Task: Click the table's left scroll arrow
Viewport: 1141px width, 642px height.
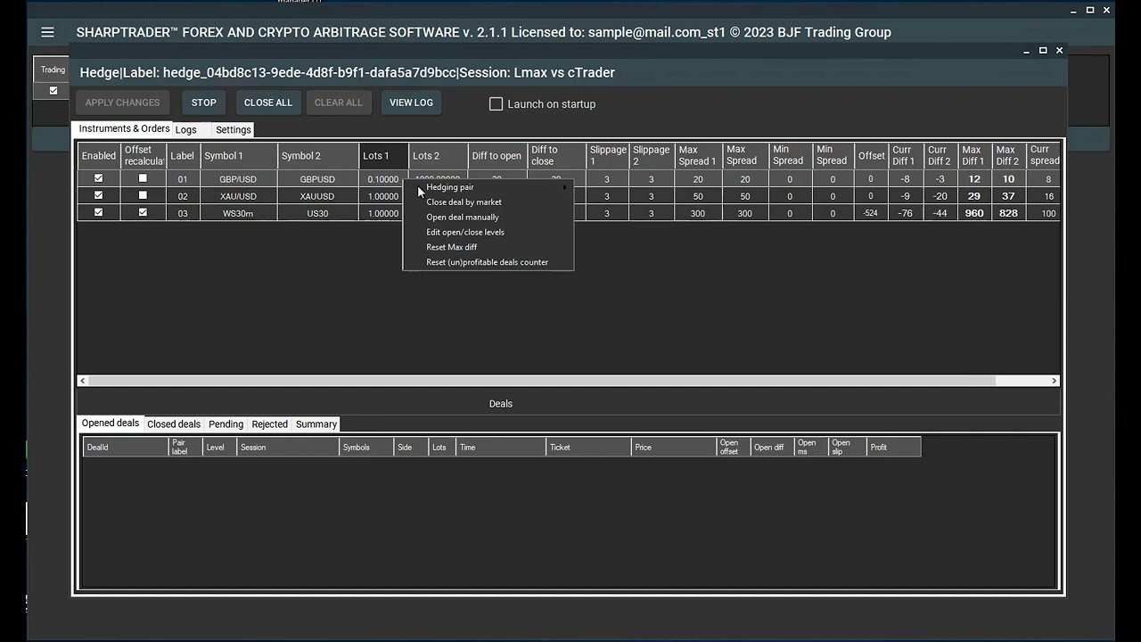Action: (x=83, y=381)
